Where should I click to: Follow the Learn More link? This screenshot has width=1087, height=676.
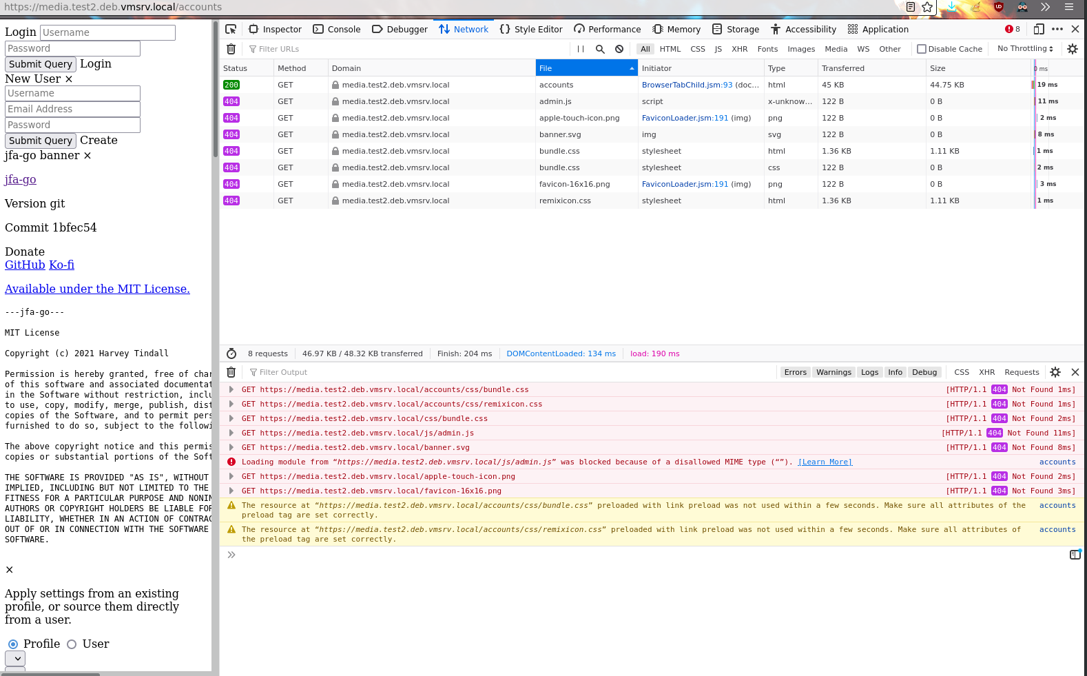(825, 462)
